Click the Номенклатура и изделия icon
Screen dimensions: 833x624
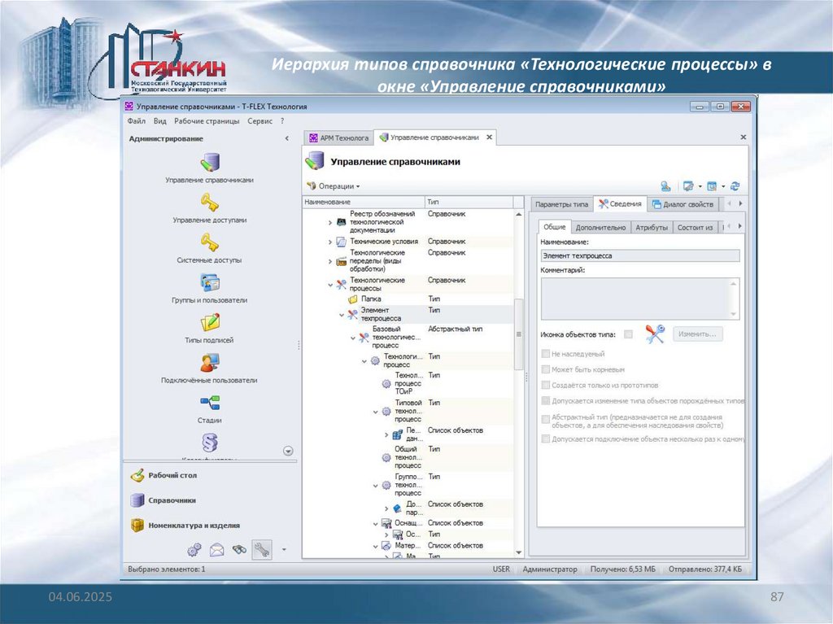click(137, 525)
